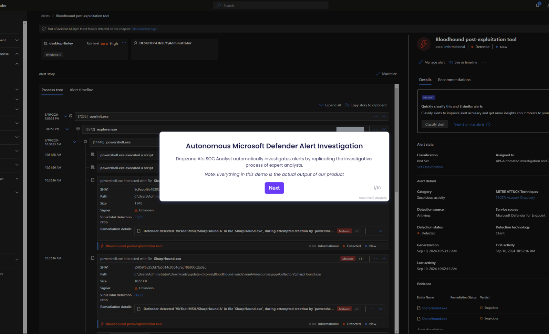Open first SharpHound.exe evidence entity
Screen dimensions: 549x334
pyautogui.click(x=434, y=308)
